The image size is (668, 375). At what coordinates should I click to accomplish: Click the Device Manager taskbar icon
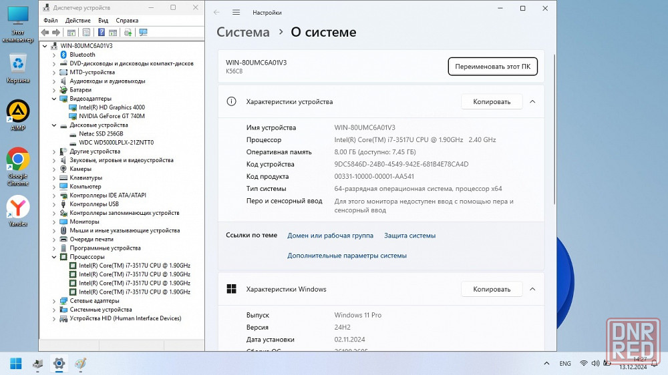click(x=37, y=364)
